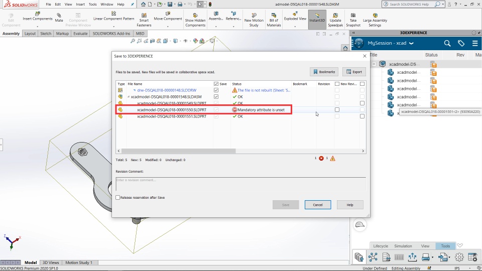Open the File menu
Image resolution: width=482 pixels, height=271 pixels.
pos(48,5)
